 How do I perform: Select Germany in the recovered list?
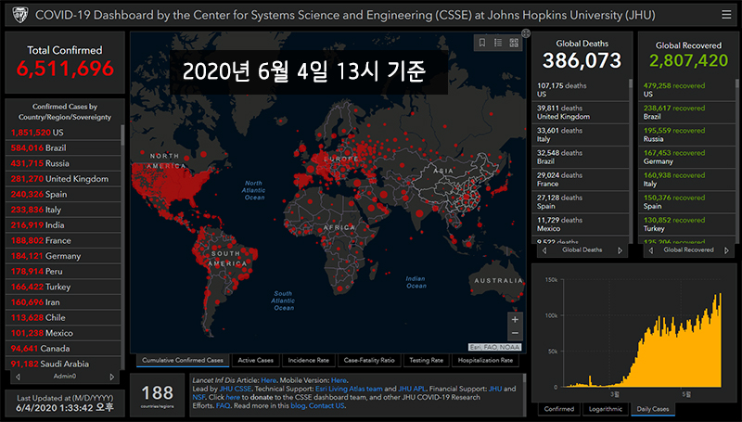(687, 157)
